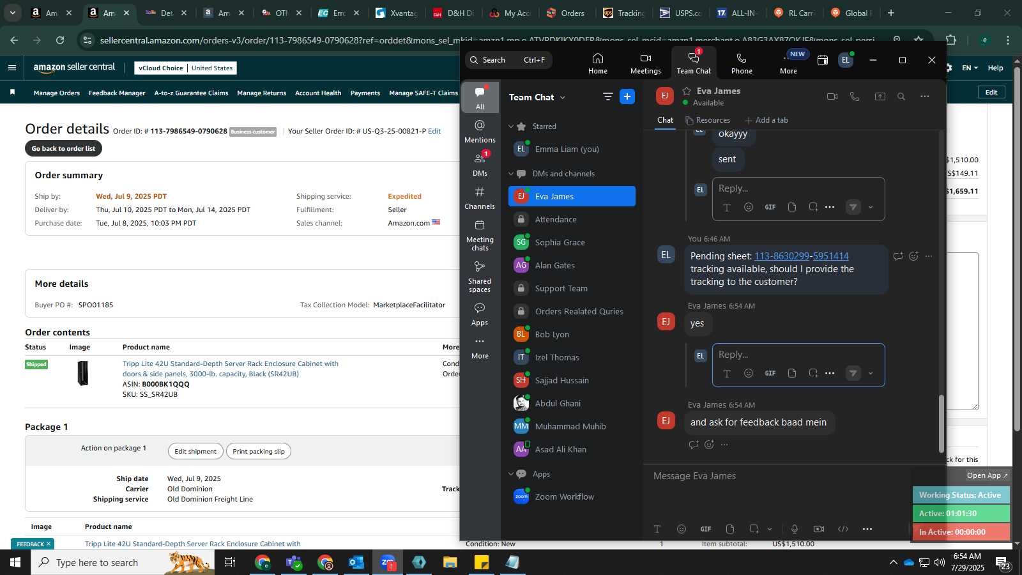This screenshot has height=575, width=1022.
Task: Toggle text formatting in bottom composer
Action: point(657,529)
